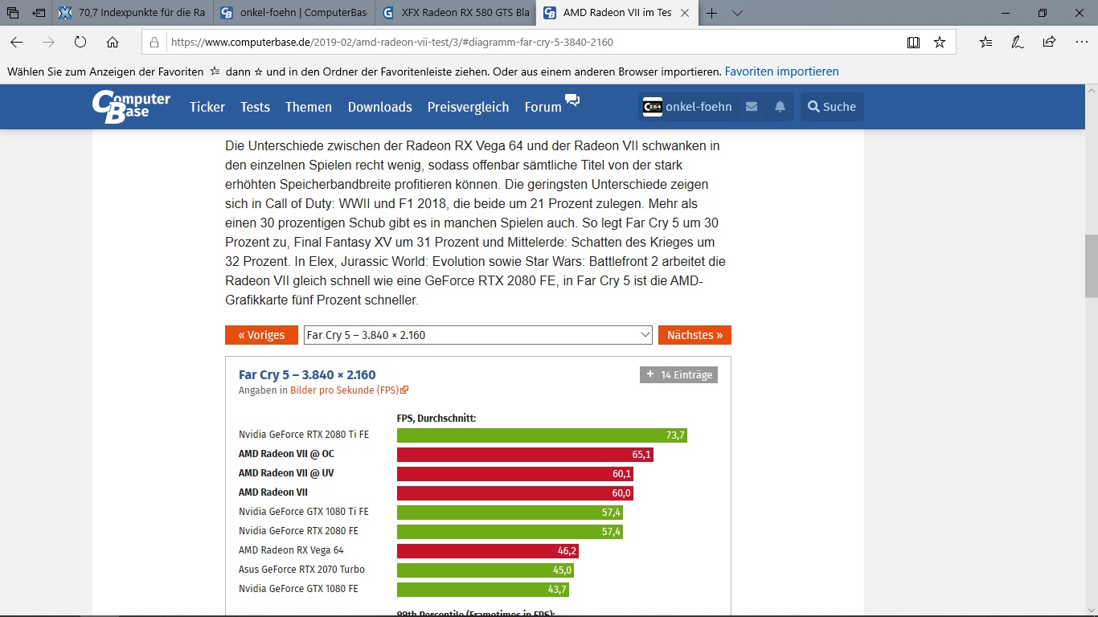This screenshot has width=1098, height=617.
Task: Open the Favorites hub icon
Action: click(x=985, y=43)
